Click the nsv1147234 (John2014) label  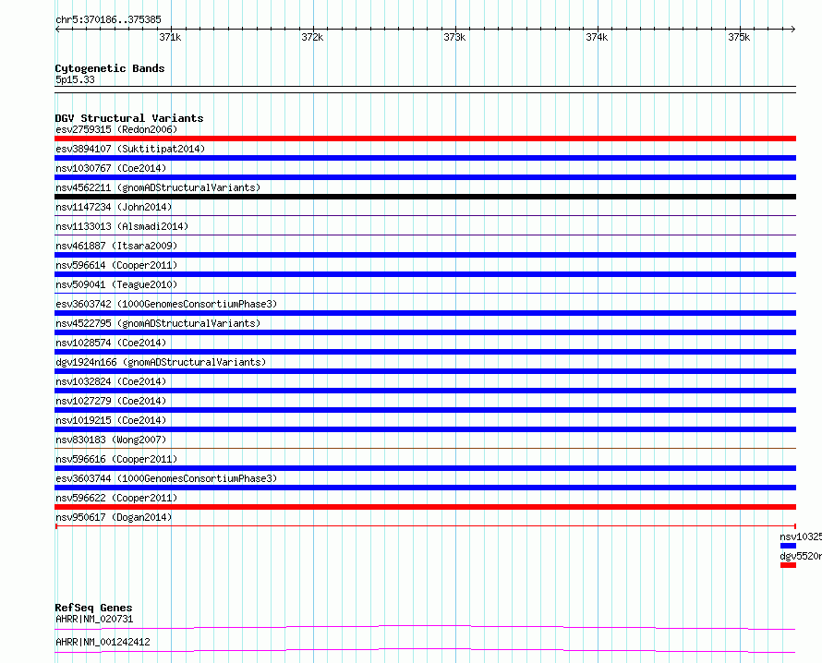pyautogui.click(x=114, y=207)
